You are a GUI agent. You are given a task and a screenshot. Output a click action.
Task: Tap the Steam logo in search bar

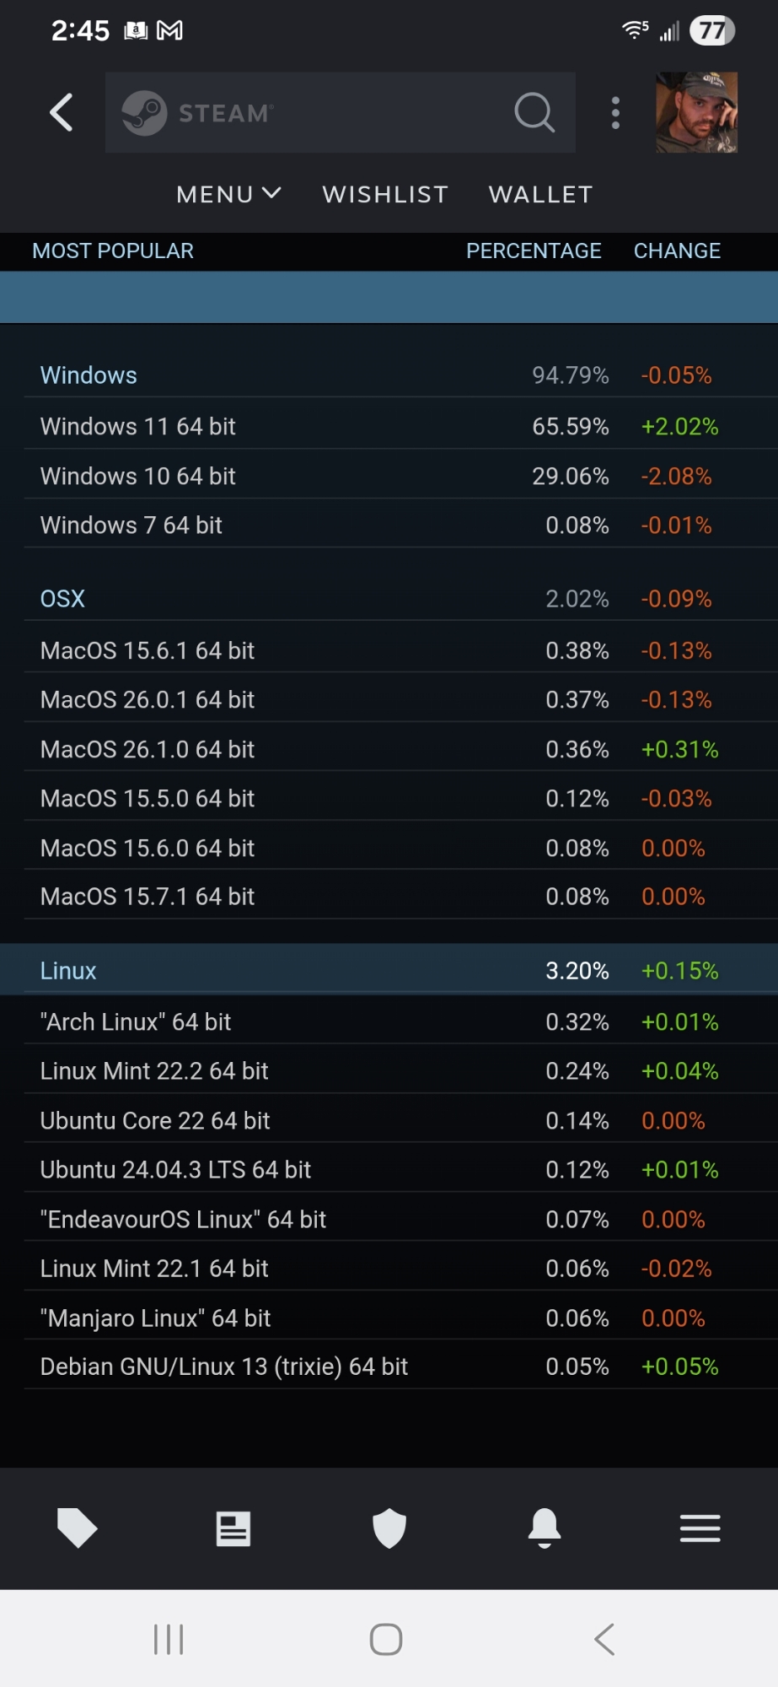click(144, 112)
